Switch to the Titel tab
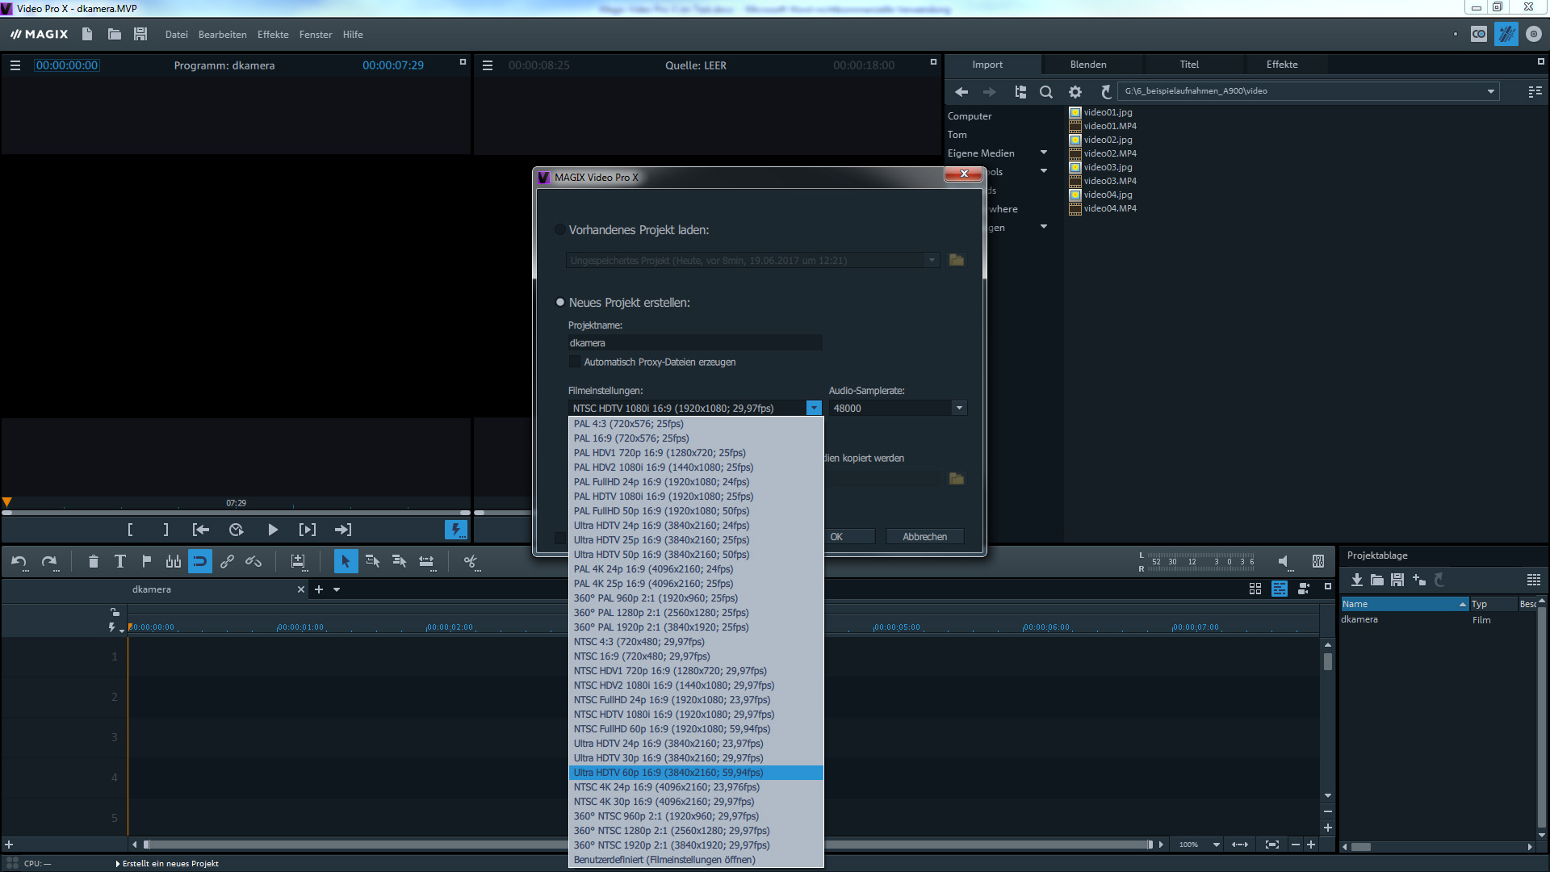This screenshot has height=872, width=1550. pos(1189,65)
